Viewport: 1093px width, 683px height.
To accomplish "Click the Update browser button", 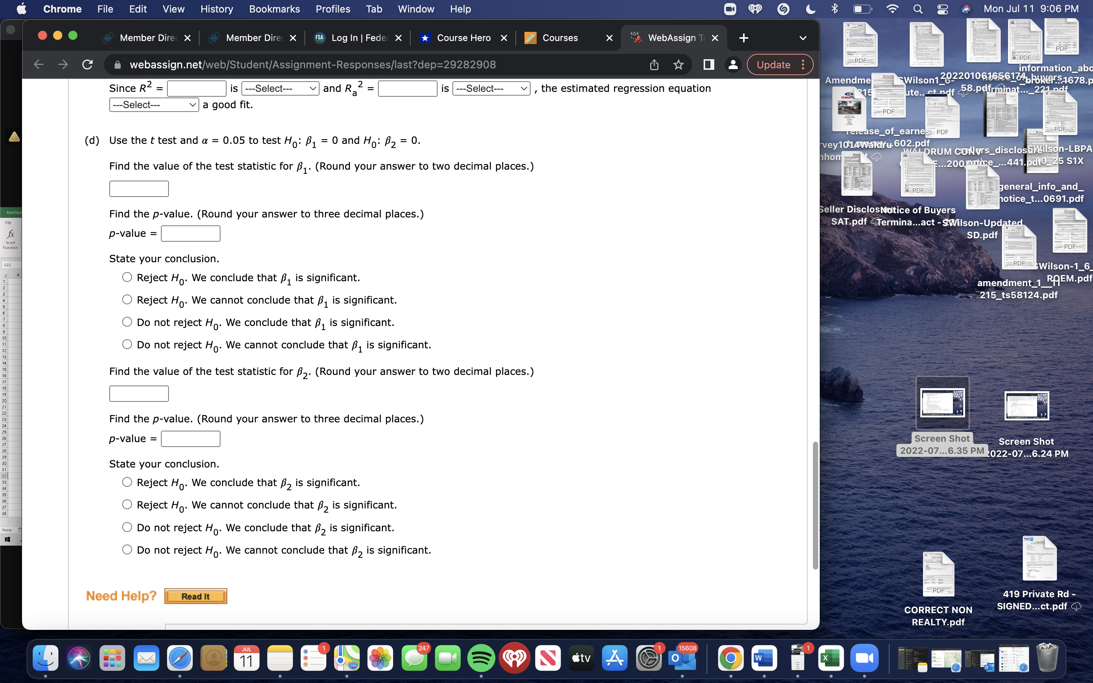I will click(x=774, y=65).
